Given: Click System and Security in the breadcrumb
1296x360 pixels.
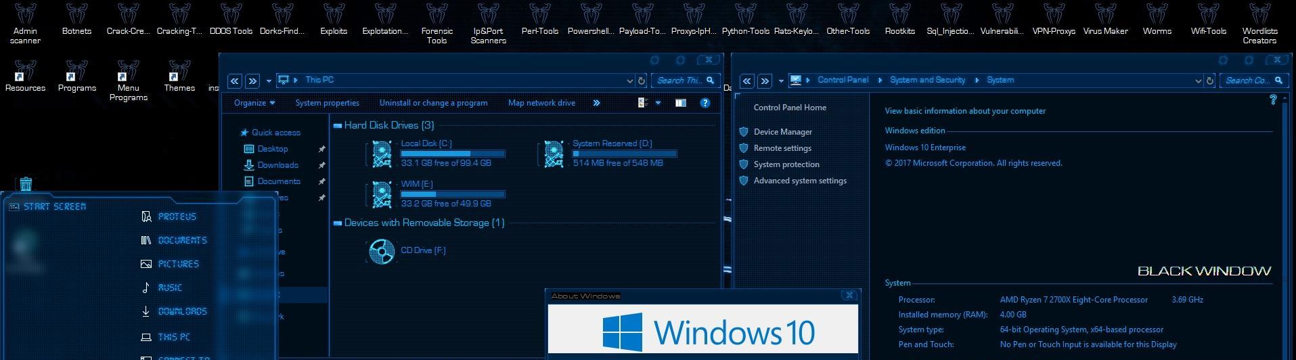Looking at the screenshot, I should tap(927, 80).
